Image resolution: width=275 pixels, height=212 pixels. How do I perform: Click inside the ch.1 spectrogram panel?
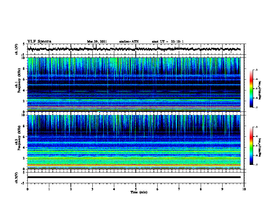point(134,85)
